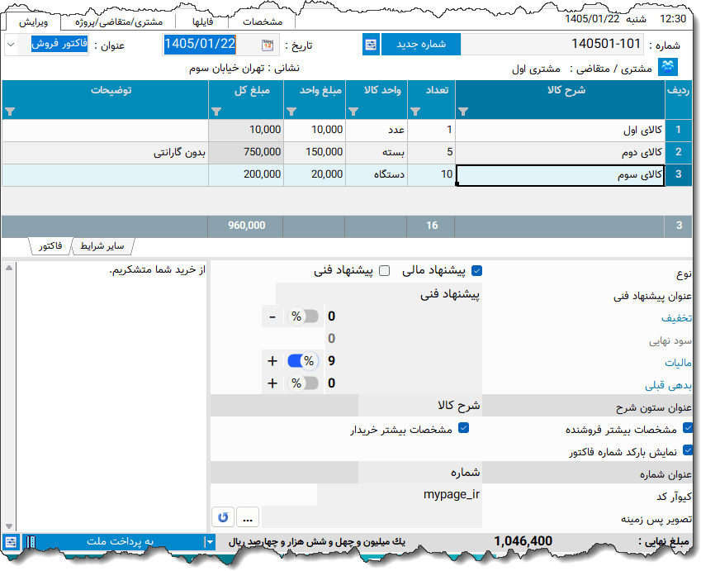Viewport: 701px width, 571px height.
Task: Uncheck the مشخصات بیشتر خریدار checkbox
Action: (464, 427)
